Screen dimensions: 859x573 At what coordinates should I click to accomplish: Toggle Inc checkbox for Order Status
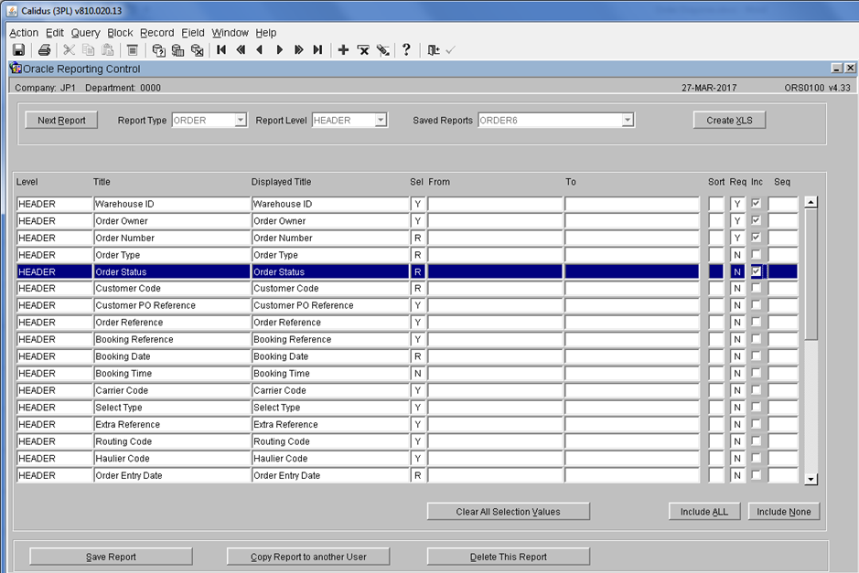[x=756, y=271]
